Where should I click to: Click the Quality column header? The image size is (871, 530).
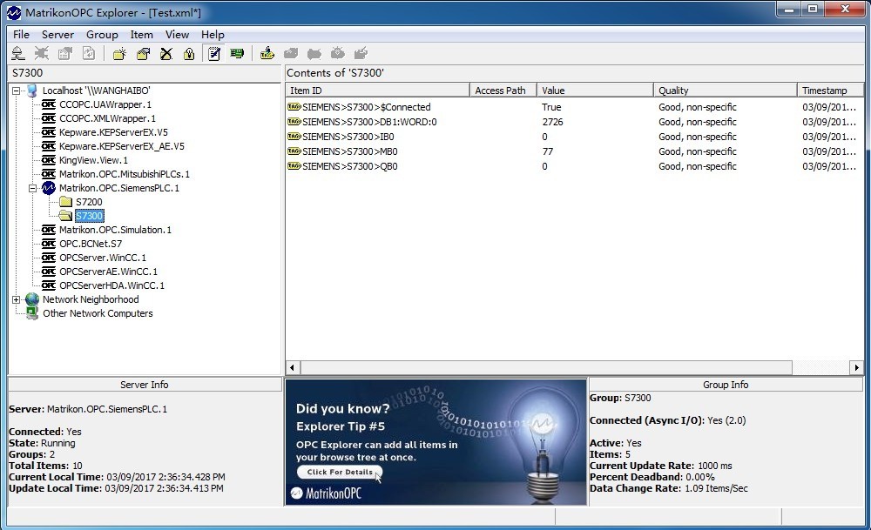pos(725,91)
